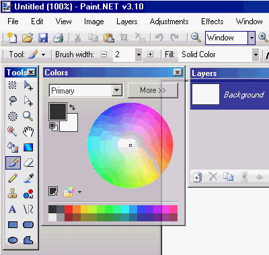This screenshot has width=269, height=255.
Task: Select the Paint Bucket tool
Action: click(13, 147)
